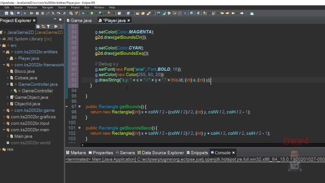Image resolution: width=325 pixels, height=183 pixels.
Task: Click the Resume debug toolbar icon
Action: coord(31,13)
